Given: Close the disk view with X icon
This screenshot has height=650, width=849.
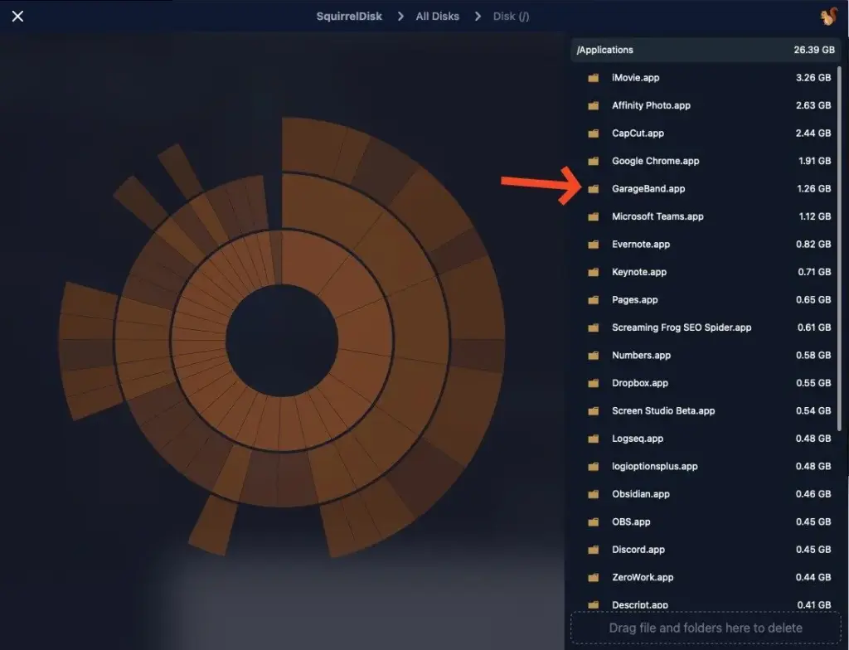Looking at the screenshot, I should click(18, 17).
